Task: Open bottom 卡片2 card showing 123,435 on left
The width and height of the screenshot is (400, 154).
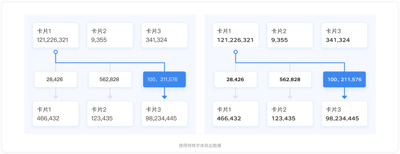Action: (x=110, y=114)
